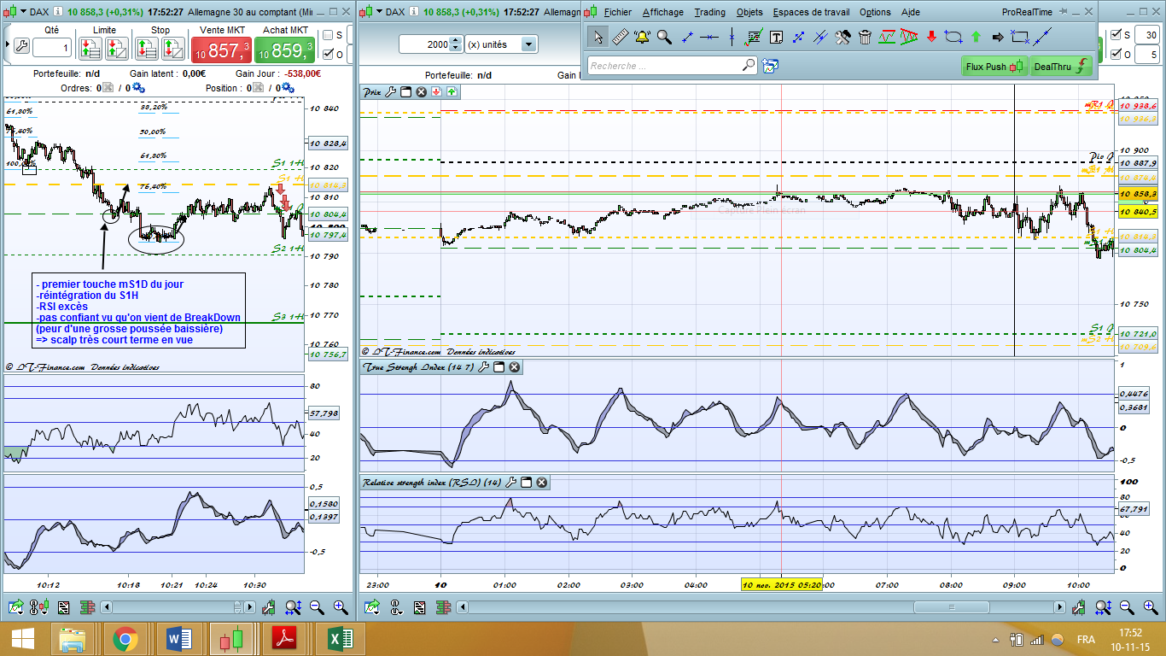The image size is (1166, 656).
Task: Open the Espaces de travail menu
Action: (810, 12)
